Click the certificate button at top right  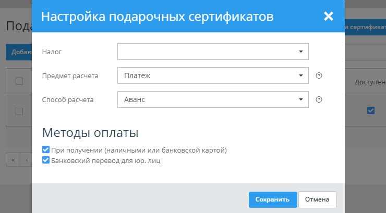point(365,27)
